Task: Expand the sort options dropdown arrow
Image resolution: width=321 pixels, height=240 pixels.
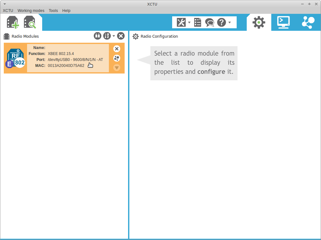Action: pos(114,36)
